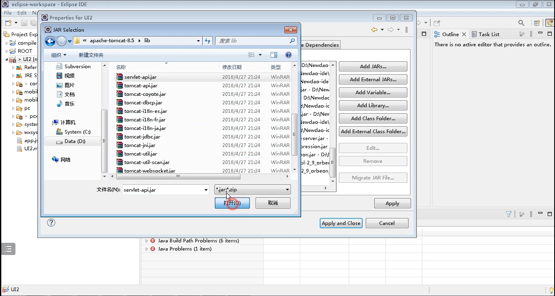
Task: Expand the ROOT project in Project Explorer
Action: coord(7,51)
